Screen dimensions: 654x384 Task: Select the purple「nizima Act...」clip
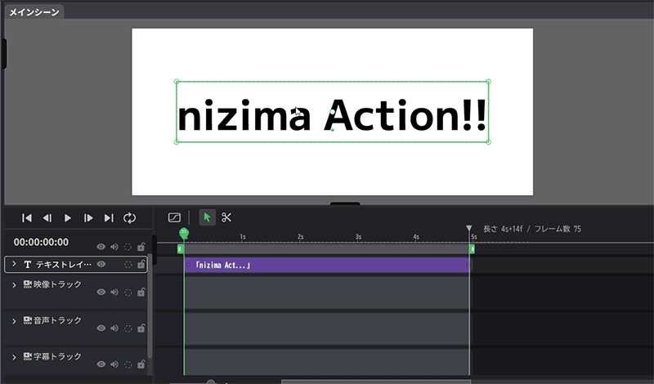click(x=327, y=266)
